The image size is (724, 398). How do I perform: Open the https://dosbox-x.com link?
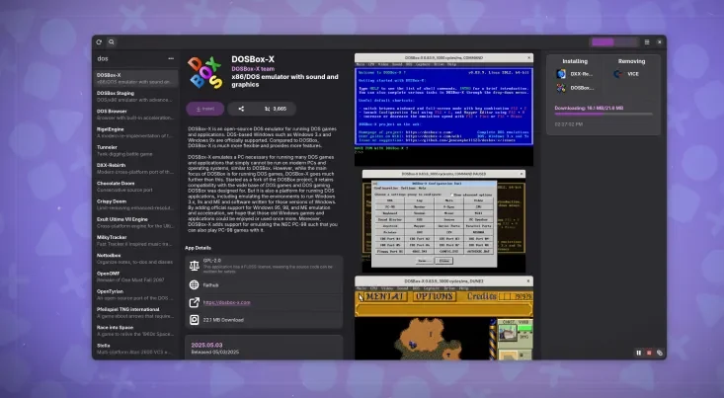point(227,302)
